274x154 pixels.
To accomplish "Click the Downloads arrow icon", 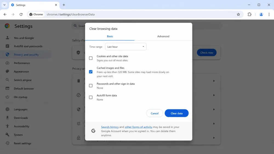I will pyautogui.click(x=7, y=118).
